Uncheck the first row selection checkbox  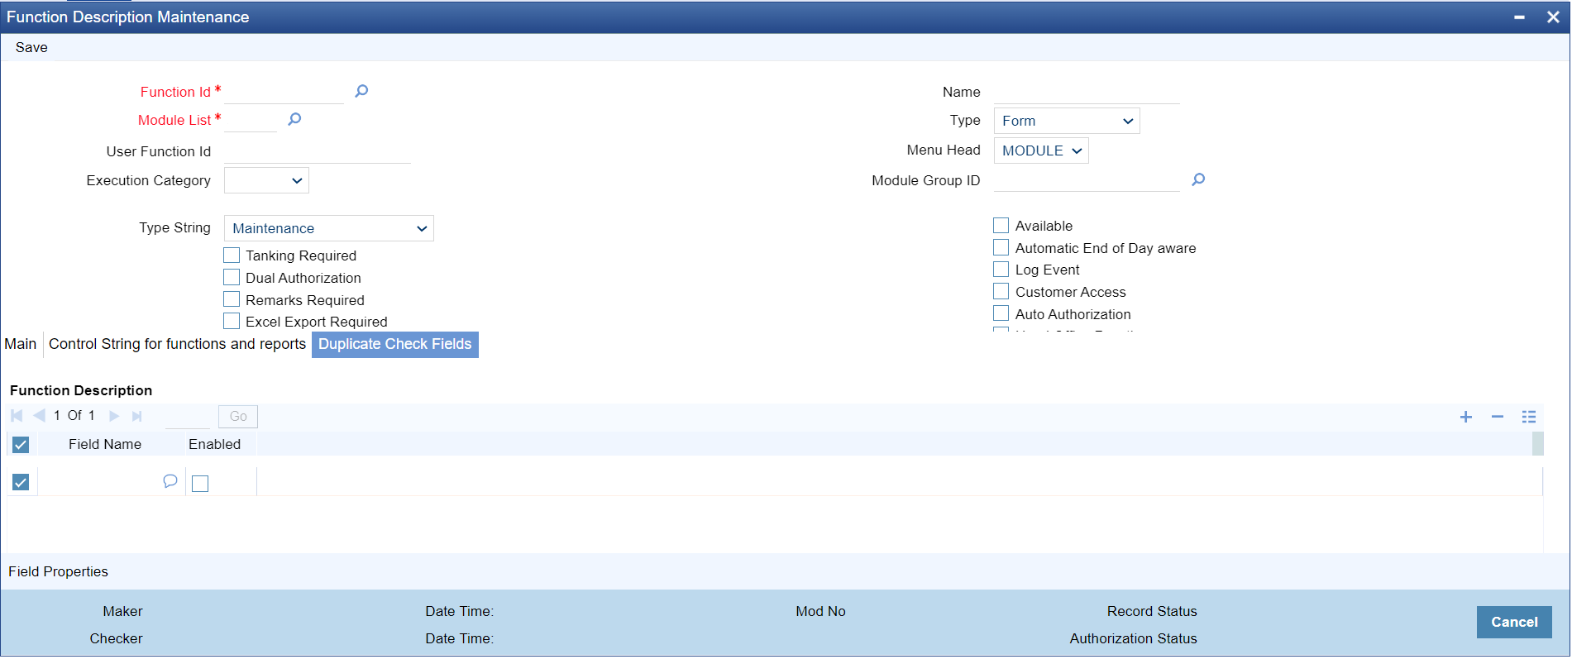point(21,482)
